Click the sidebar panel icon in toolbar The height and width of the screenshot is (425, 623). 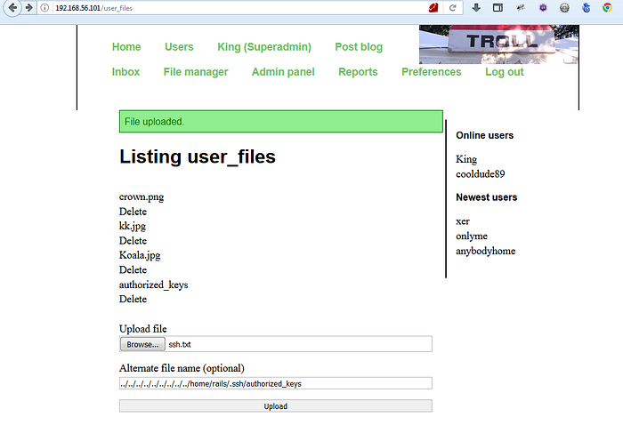click(498, 8)
